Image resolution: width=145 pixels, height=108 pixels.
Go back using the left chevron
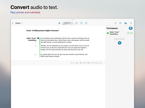(x=13, y=23)
